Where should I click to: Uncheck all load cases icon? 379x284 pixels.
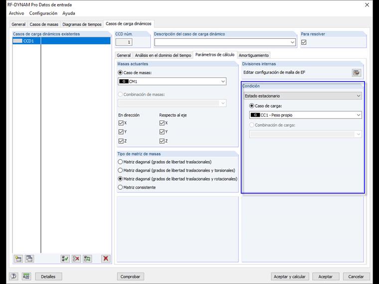(76, 259)
